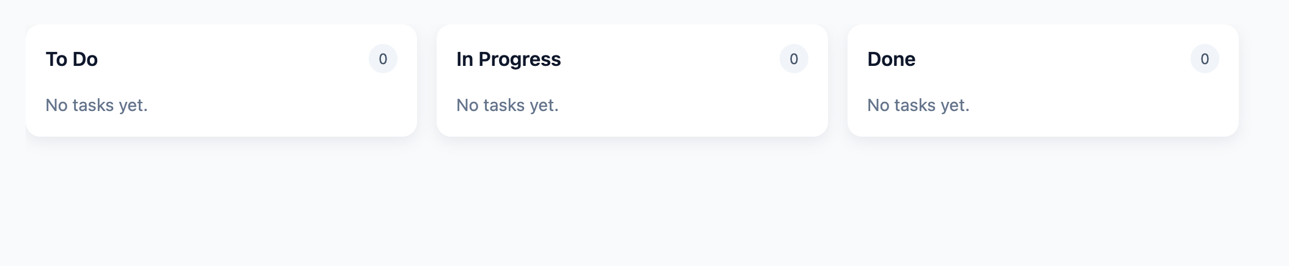The height and width of the screenshot is (266, 1289).
Task: Click blank header space between Done and its badge
Action: point(1052,59)
